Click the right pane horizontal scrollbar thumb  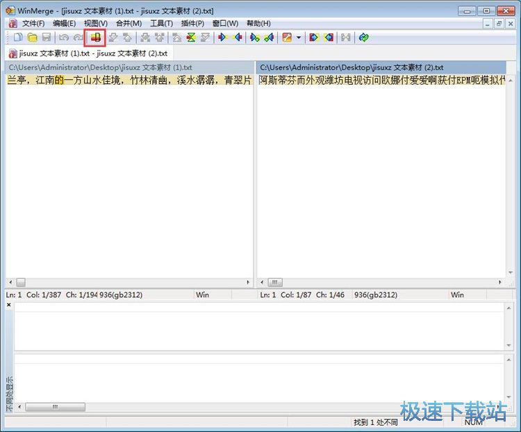(x=275, y=283)
